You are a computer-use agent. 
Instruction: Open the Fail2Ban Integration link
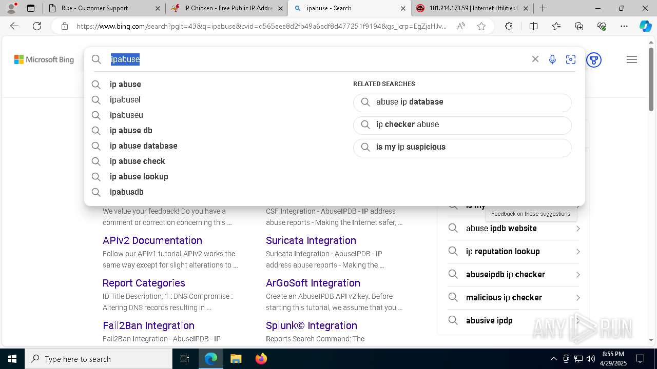[148, 325]
